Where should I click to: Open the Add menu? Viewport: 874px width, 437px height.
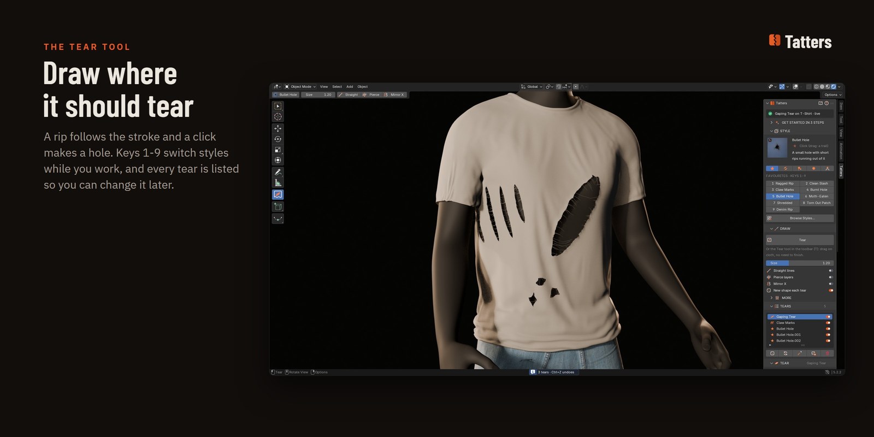coord(350,86)
